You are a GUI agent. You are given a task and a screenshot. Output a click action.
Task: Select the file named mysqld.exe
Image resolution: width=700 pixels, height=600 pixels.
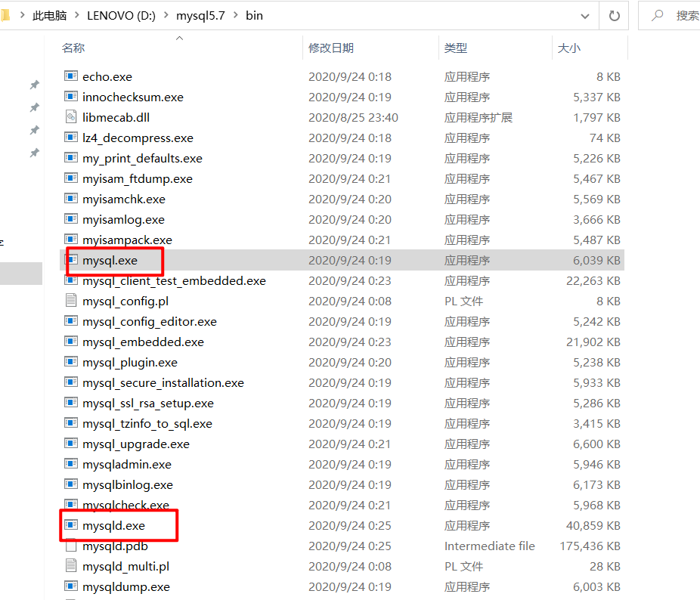[114, 525]
